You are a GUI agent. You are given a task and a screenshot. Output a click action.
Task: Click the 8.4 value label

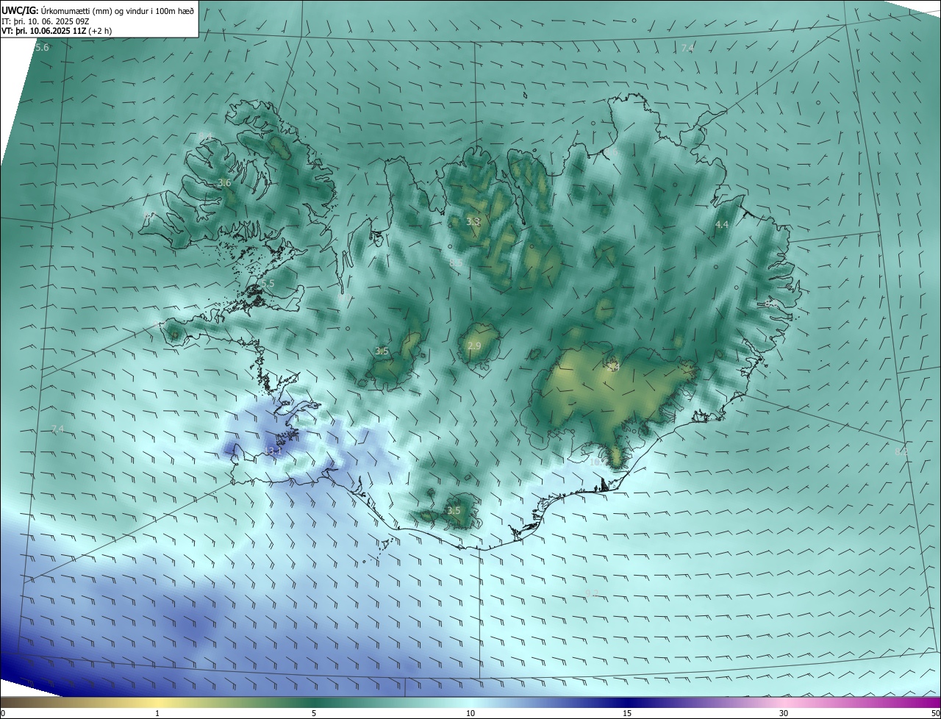click(204, 137)
